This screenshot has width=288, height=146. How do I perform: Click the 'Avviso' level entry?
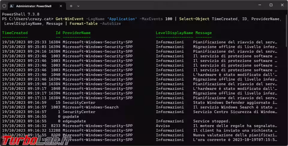[163, 126]
